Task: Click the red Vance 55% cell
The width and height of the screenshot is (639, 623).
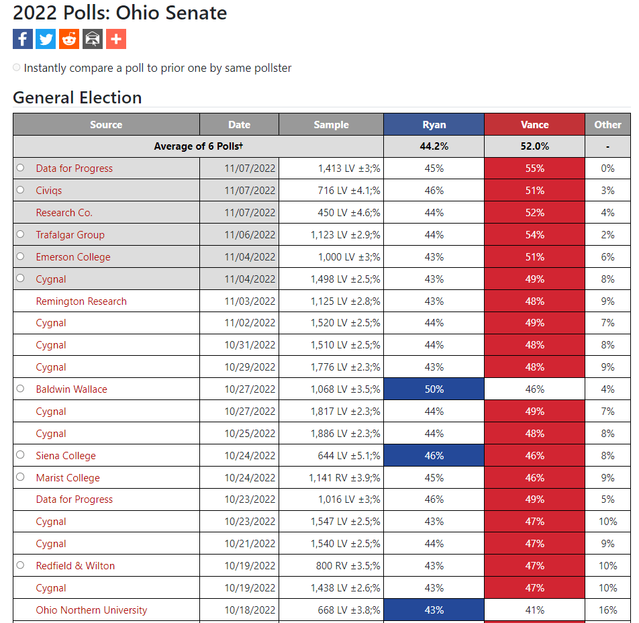Action: (534, 169)
